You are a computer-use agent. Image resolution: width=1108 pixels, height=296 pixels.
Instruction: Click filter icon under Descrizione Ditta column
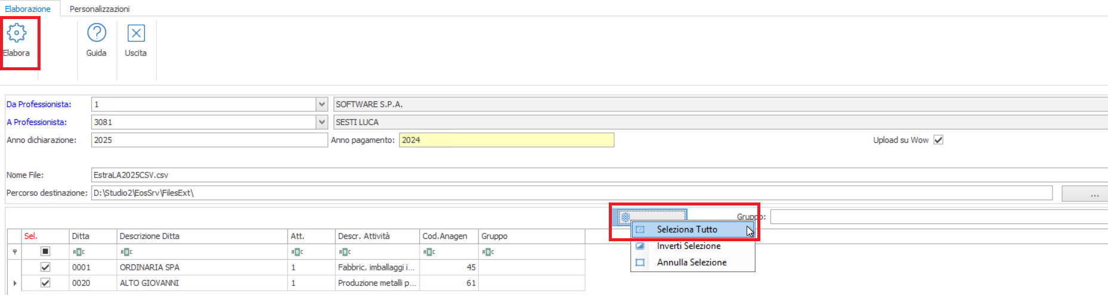tap(126, 252)
